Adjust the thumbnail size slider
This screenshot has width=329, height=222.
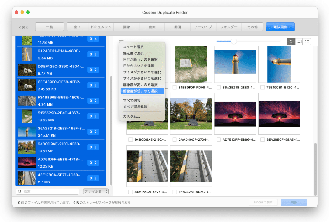233,41
